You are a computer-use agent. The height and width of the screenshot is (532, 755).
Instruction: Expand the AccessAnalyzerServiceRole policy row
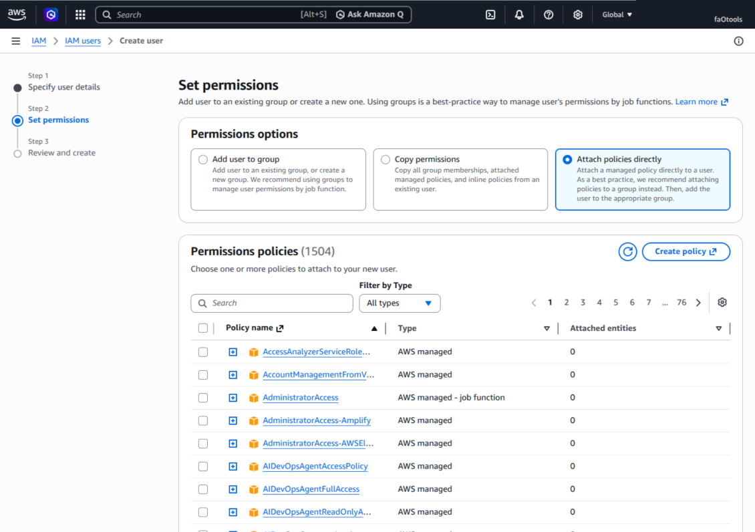coord(233,352)
